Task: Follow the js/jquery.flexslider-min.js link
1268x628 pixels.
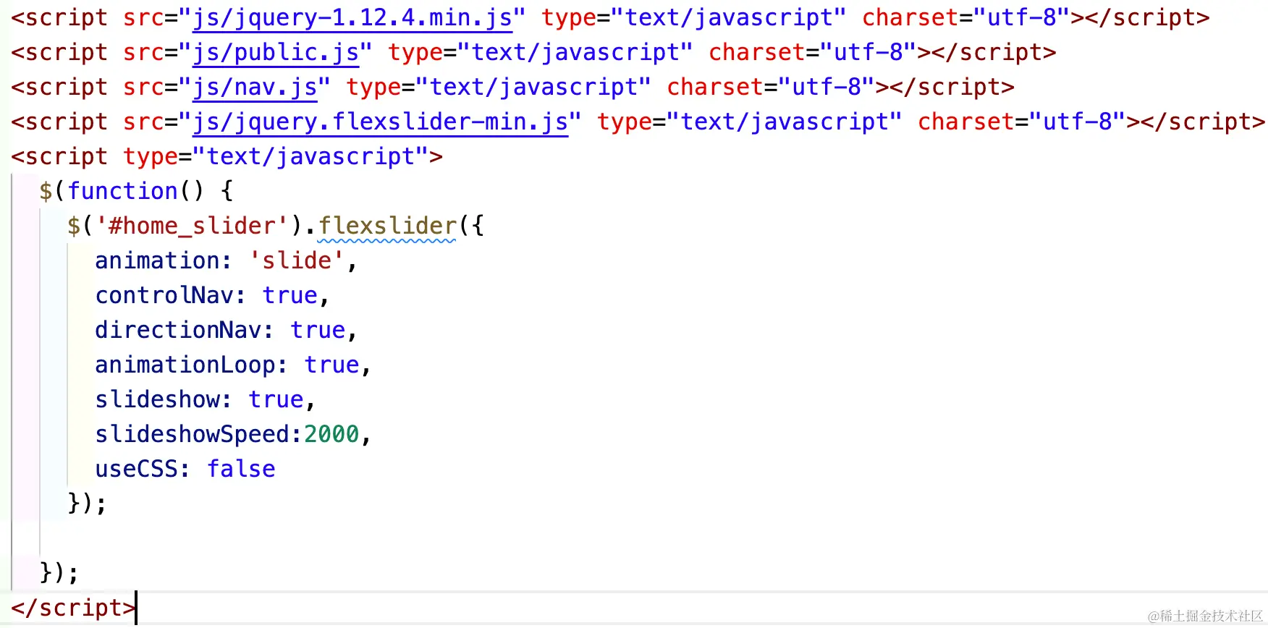Action: click(380, 122)
